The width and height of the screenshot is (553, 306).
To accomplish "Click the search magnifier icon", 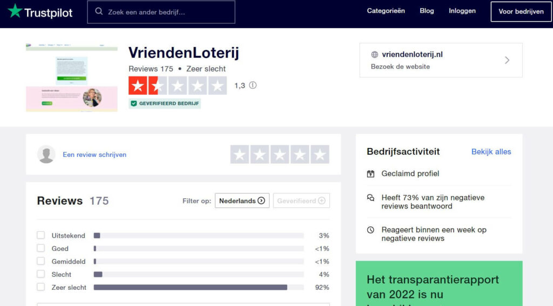I will [99, 12].
